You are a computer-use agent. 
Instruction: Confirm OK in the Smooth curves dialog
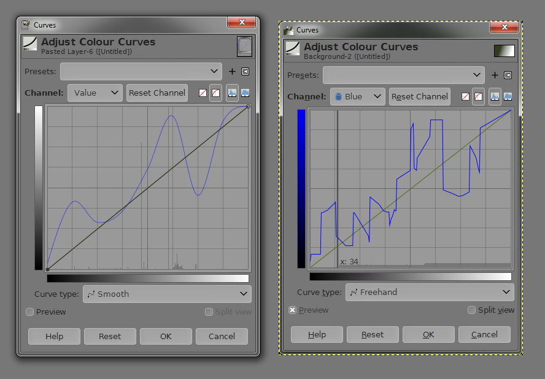tap(166, 336)
